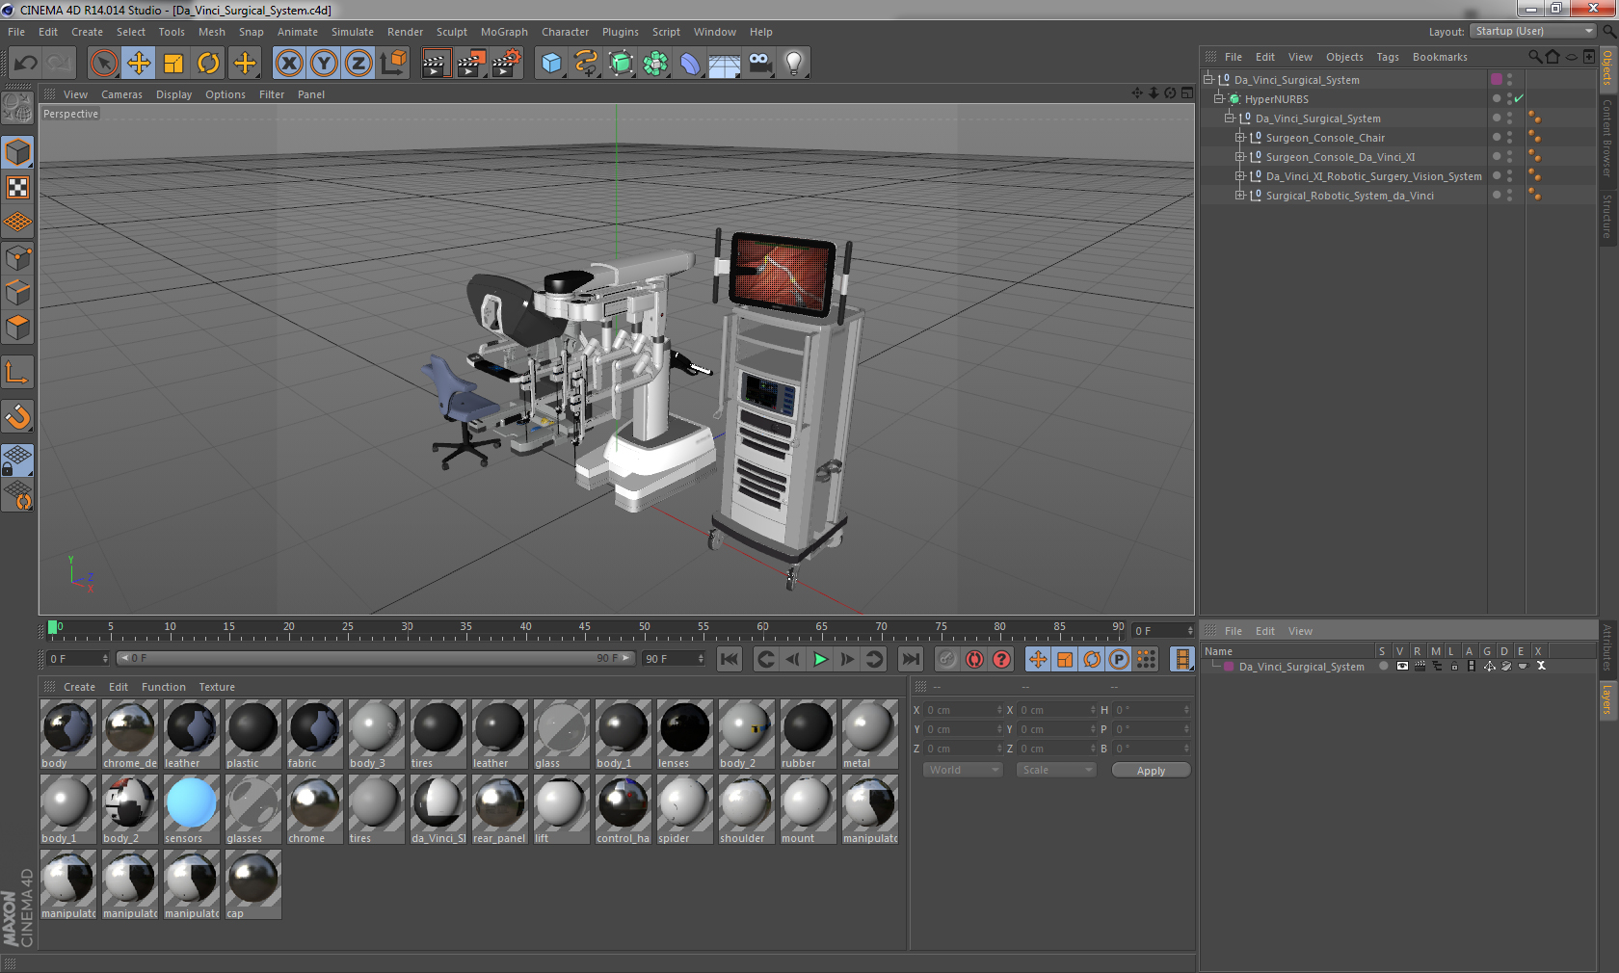Open the Floor environment icon
Image resolution: width=1619 pixels, height=973 pixels.
[725, 64]
